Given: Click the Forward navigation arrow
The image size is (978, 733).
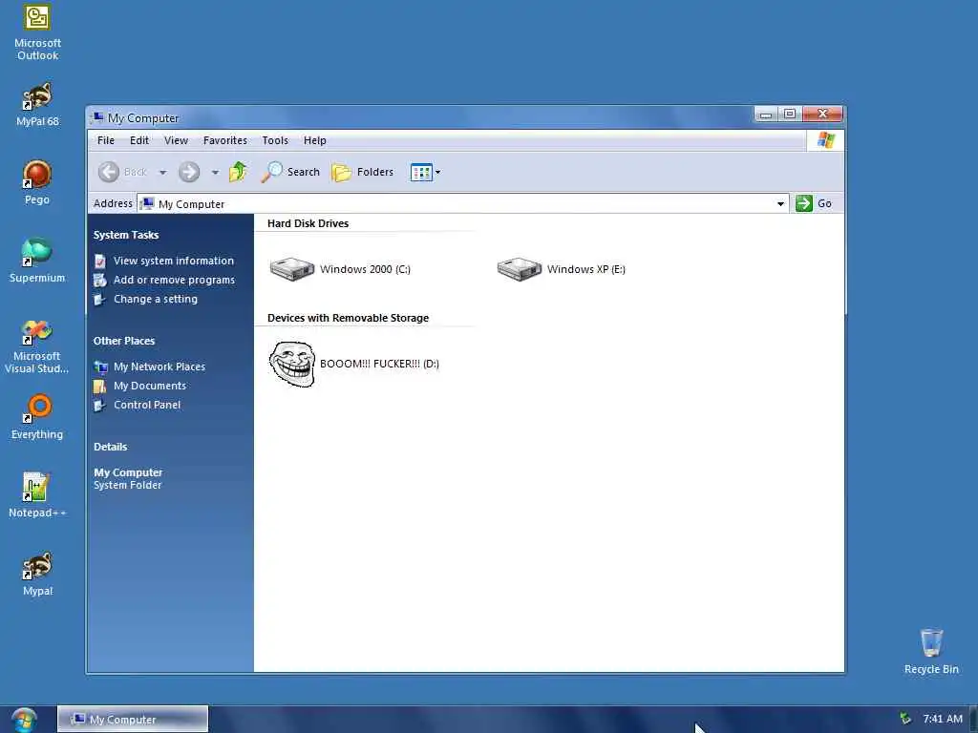Looking at the screenshot, I should coord(189,172).
